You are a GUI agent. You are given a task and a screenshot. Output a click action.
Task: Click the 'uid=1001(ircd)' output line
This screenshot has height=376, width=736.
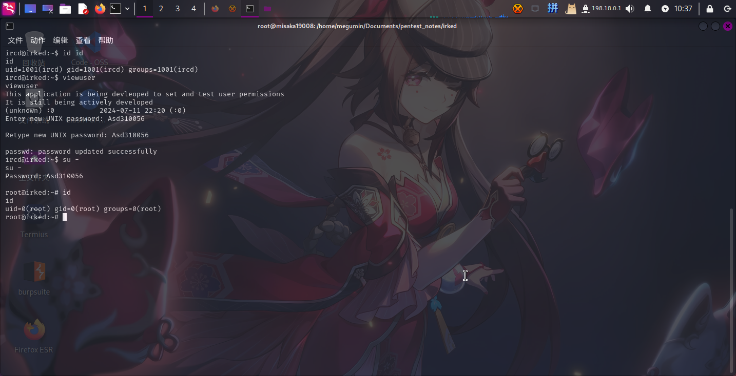[102, 70]
